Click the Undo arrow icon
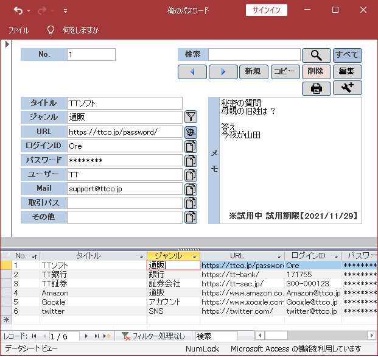The image size is (378, 357). coord(18,10)
